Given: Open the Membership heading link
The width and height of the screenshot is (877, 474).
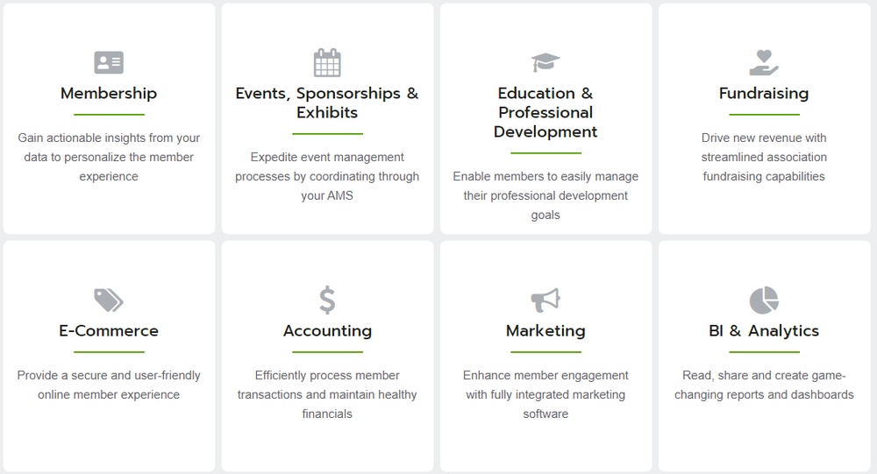Looking at the screenshot, I should click(109, 94).
